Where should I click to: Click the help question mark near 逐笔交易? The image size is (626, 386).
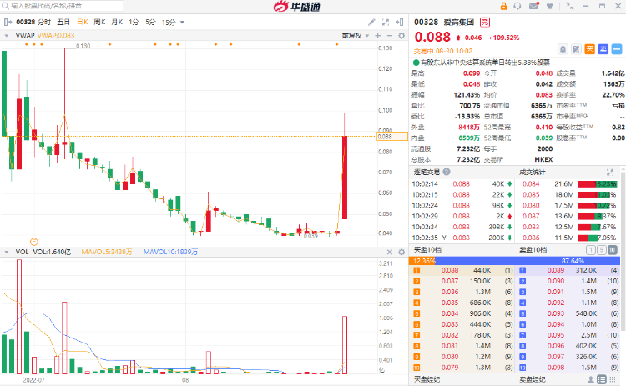click(x=447, y=172)
